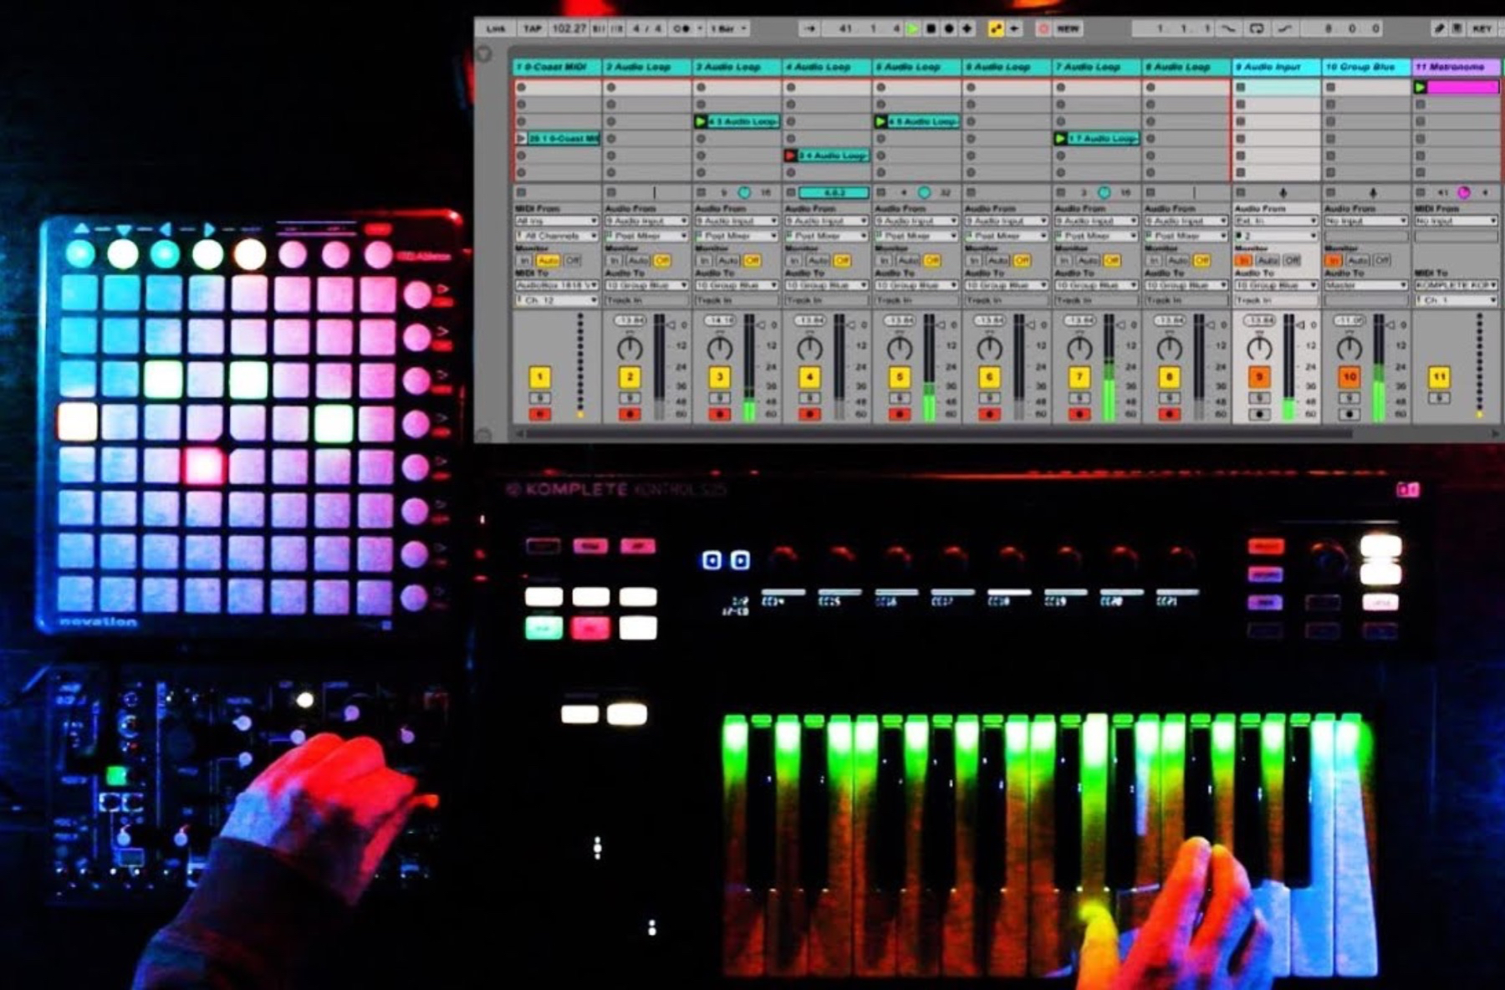
Task: Open the 1 Bar quantization dropdown
Action: click(x=729, y=28)
